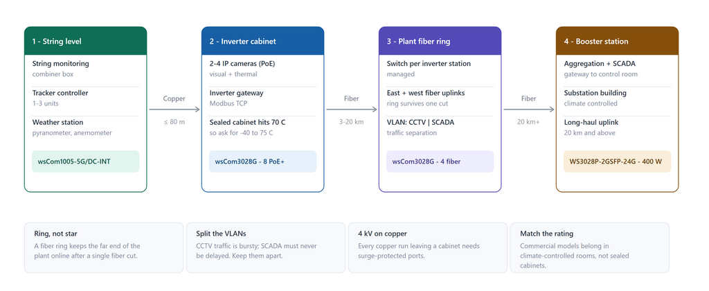Viewport: 709px width, 291px height.
Task: Select the 'wsCom3028G - 4 fiber' chip
Action: [440, 161]
